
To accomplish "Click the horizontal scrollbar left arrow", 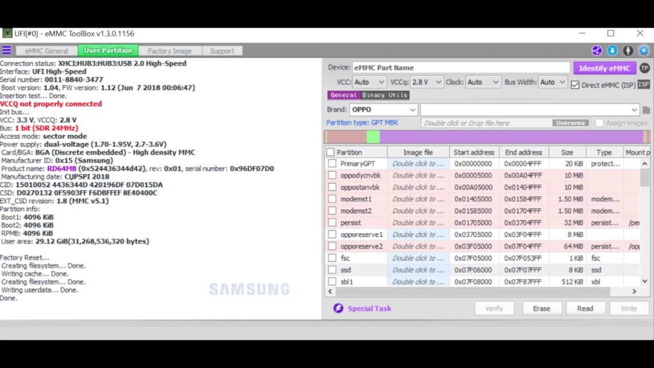I will 330,291.
